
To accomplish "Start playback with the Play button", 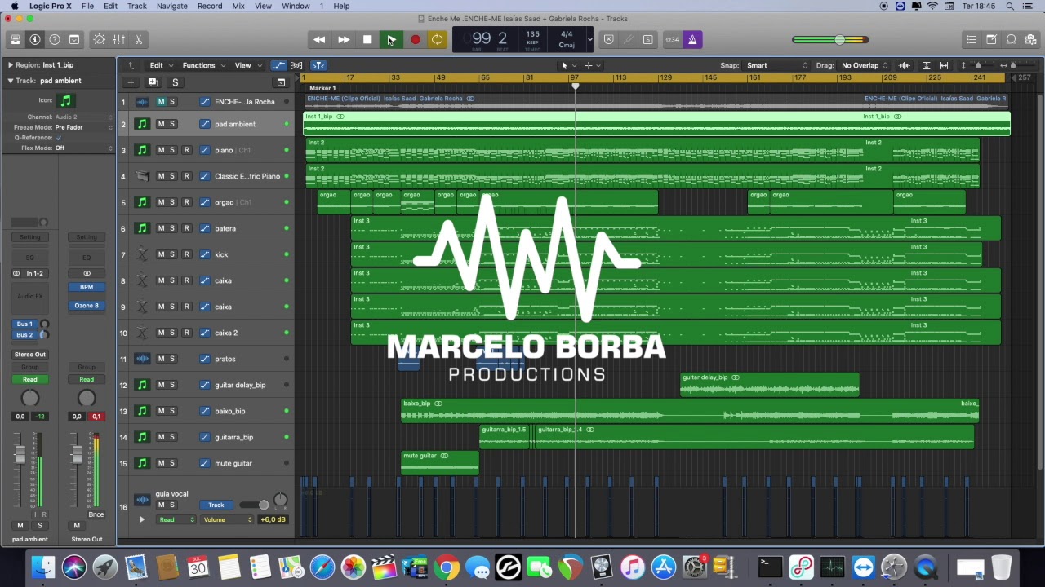I will pos(391,39).
